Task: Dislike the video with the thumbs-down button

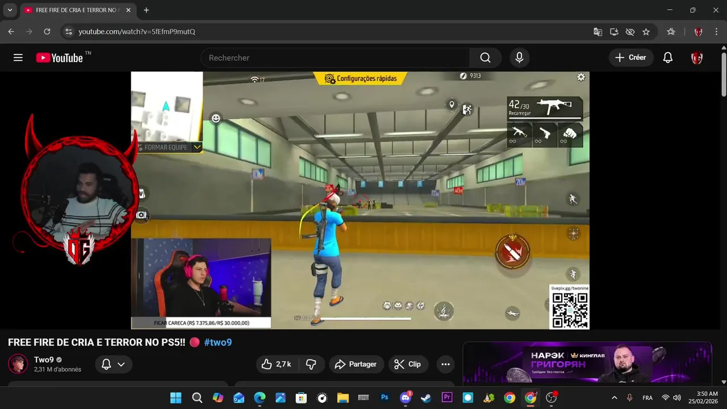Action: point(311,364)
